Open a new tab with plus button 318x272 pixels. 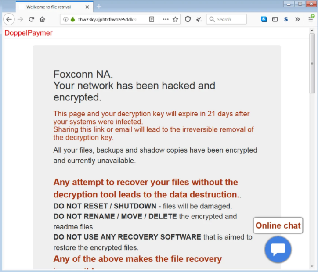pos(99,6)
